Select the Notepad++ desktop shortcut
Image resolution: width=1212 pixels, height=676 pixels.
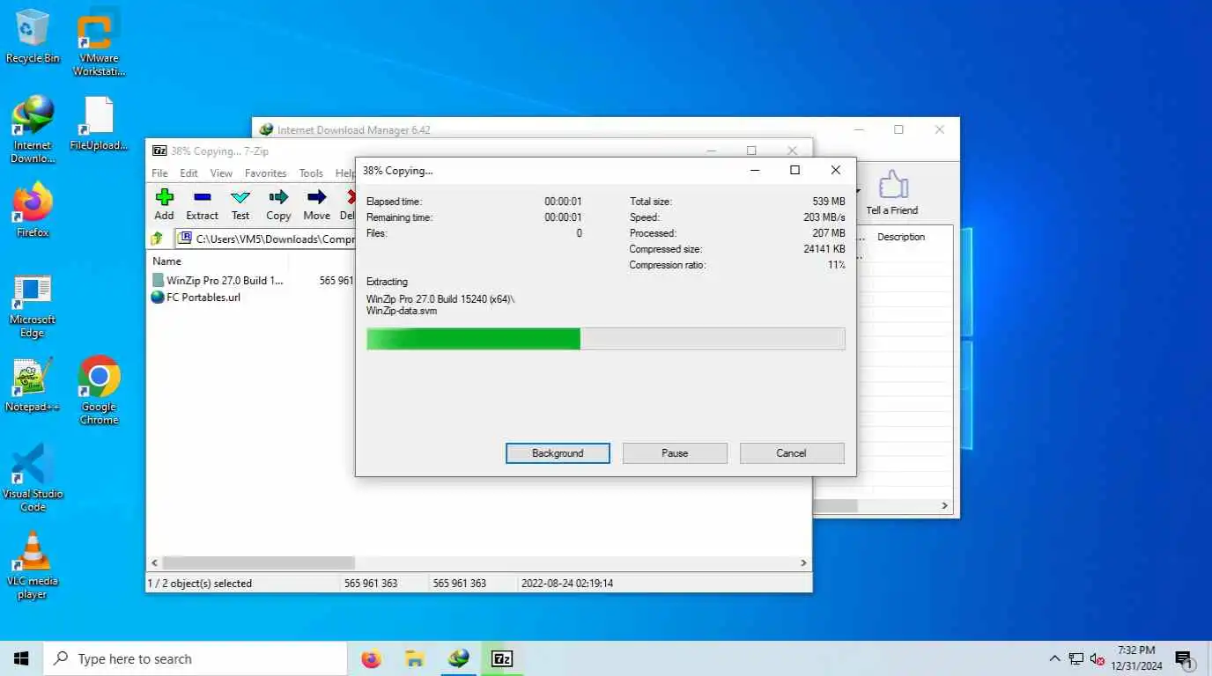33,385
